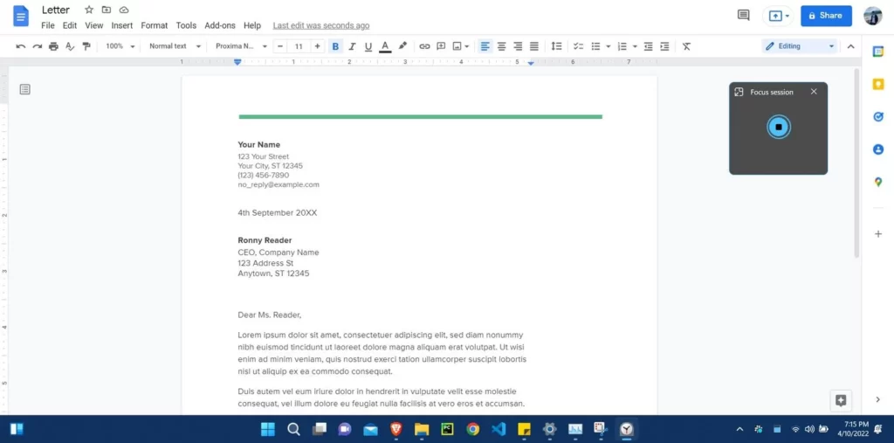Image resolution: width=894 pixels, height=443 pixels.
Task: Apply a bulleted list
Action: pyautogui.click(x=595, y=46)
